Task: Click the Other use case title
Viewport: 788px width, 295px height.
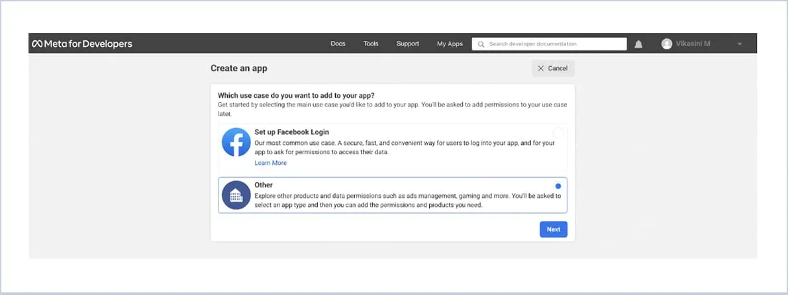Action: 264,185
